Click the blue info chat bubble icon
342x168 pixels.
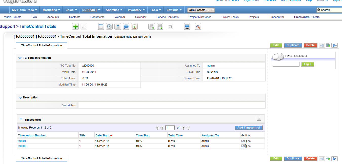click(x=126, y=27)
